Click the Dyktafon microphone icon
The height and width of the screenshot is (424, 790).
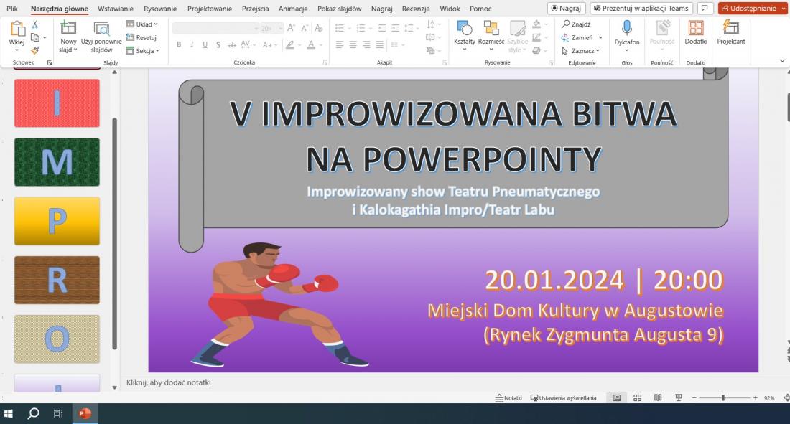coord(627,28)
